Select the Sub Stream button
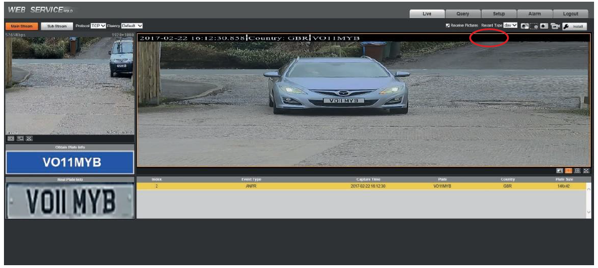Viewport: 598px width, 268px height. click(x=57, y=27)
